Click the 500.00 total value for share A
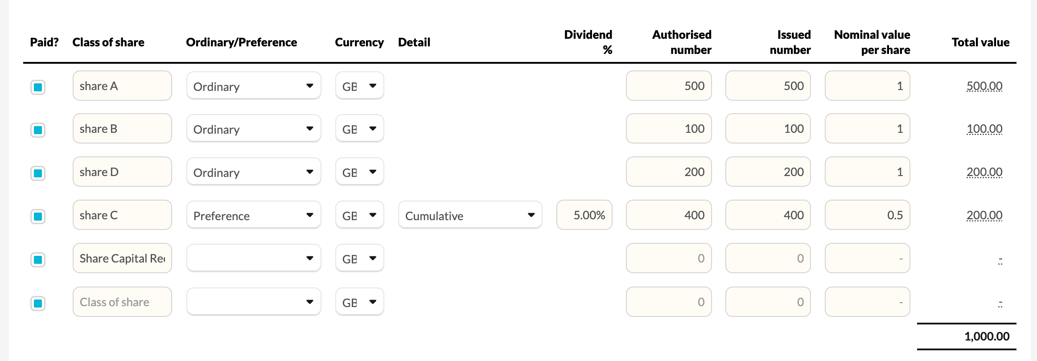Image resolution: width=1037 pixels, height=361 pixels. (x=984, y=86)
